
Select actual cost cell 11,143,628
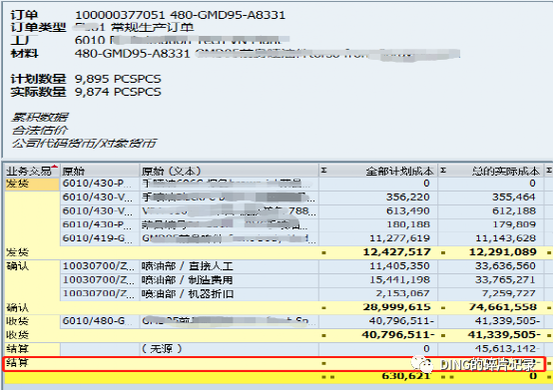tap(505, 238)
